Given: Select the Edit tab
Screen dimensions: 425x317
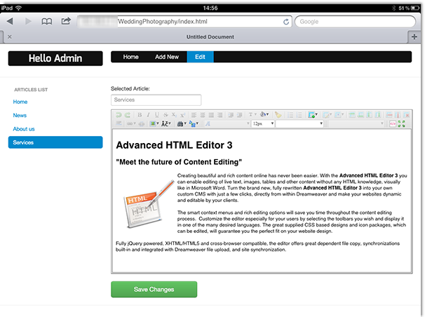Looking at the screenshot, I should pos(200,57).
